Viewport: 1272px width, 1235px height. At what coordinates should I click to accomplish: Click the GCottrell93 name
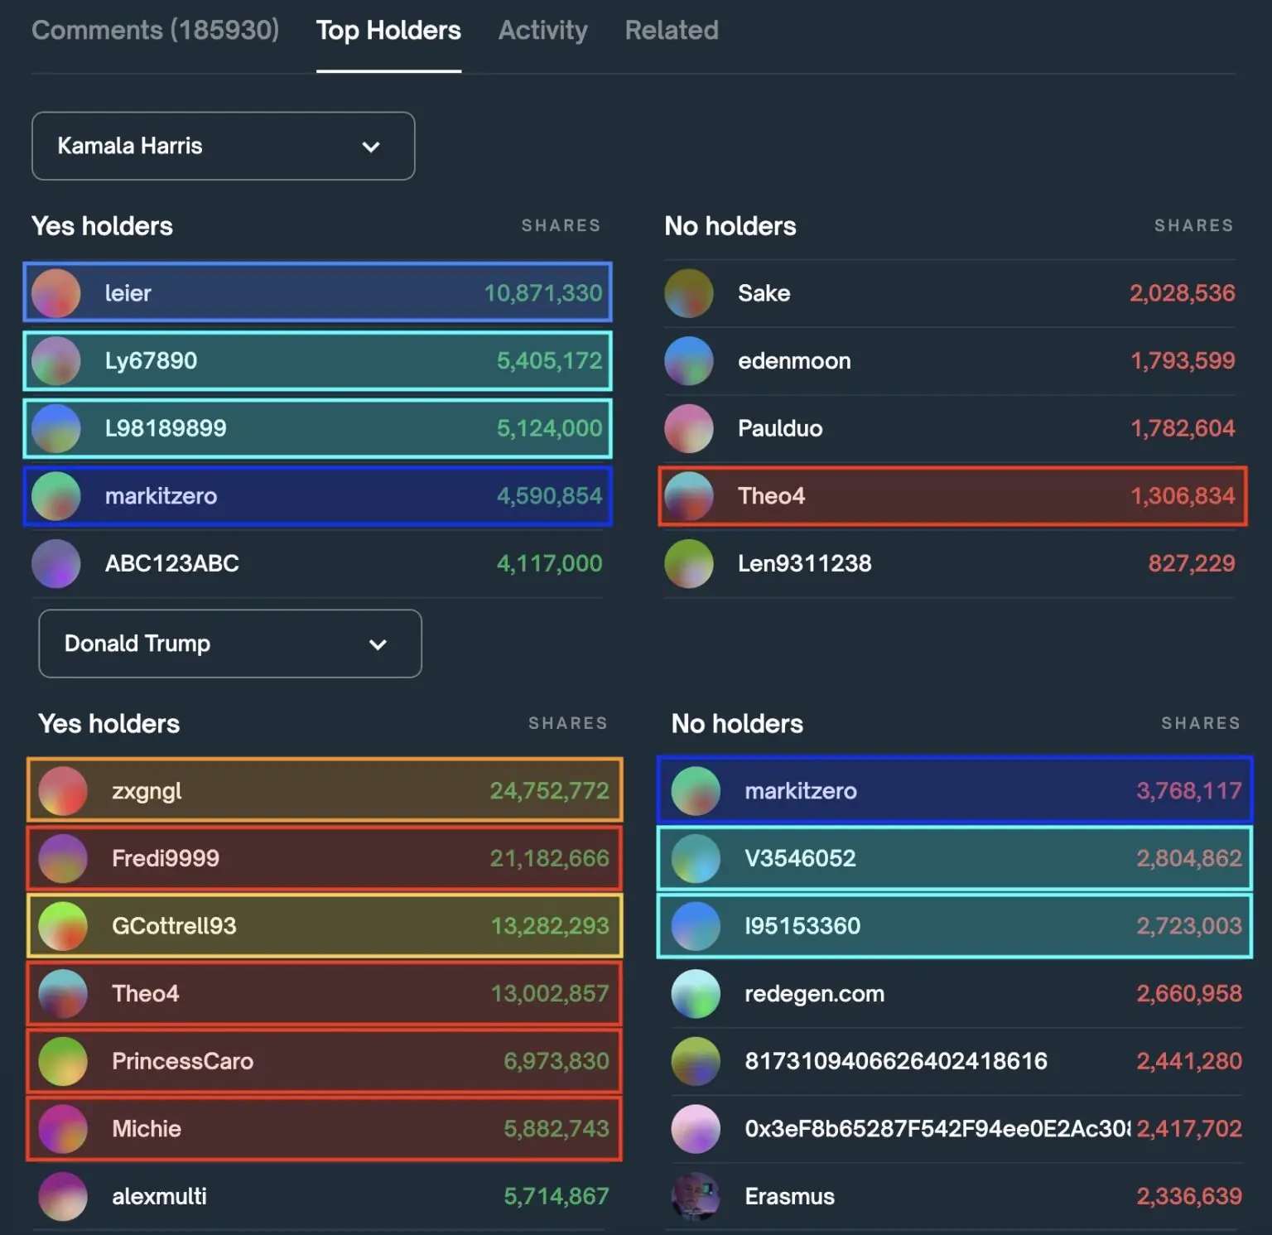coord(174,926)
